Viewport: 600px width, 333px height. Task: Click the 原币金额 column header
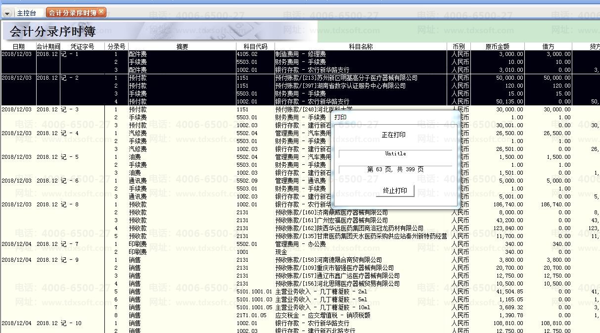497,47
